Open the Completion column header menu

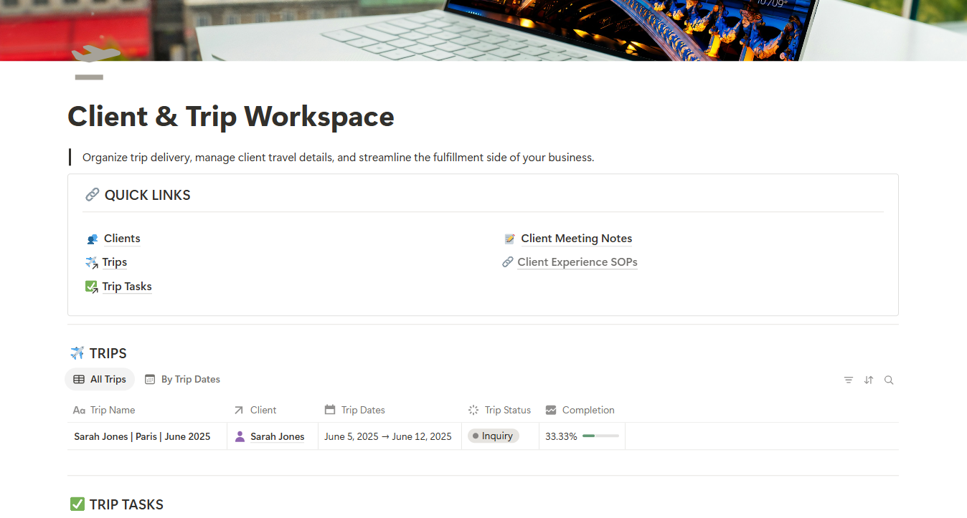click(x=581, y=411)
